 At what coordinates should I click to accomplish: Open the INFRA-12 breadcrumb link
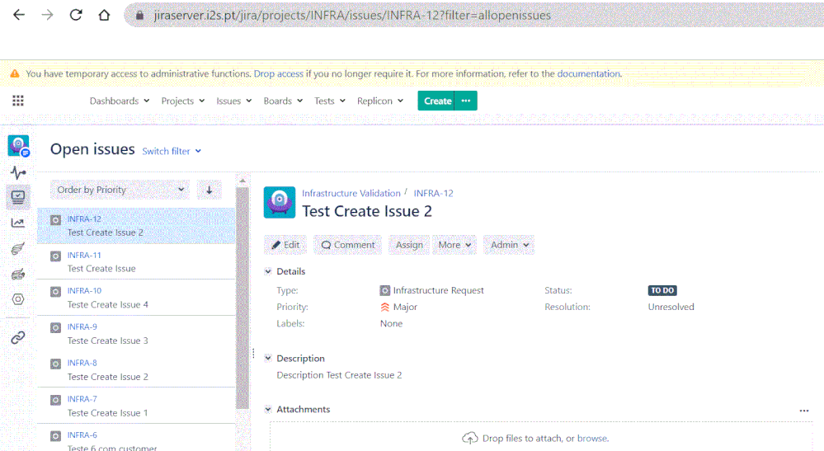click(434, 193)
